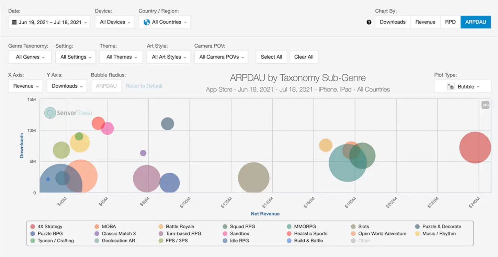Click the IMG export icon on chart
498x257 pixels.
point(485,105)
